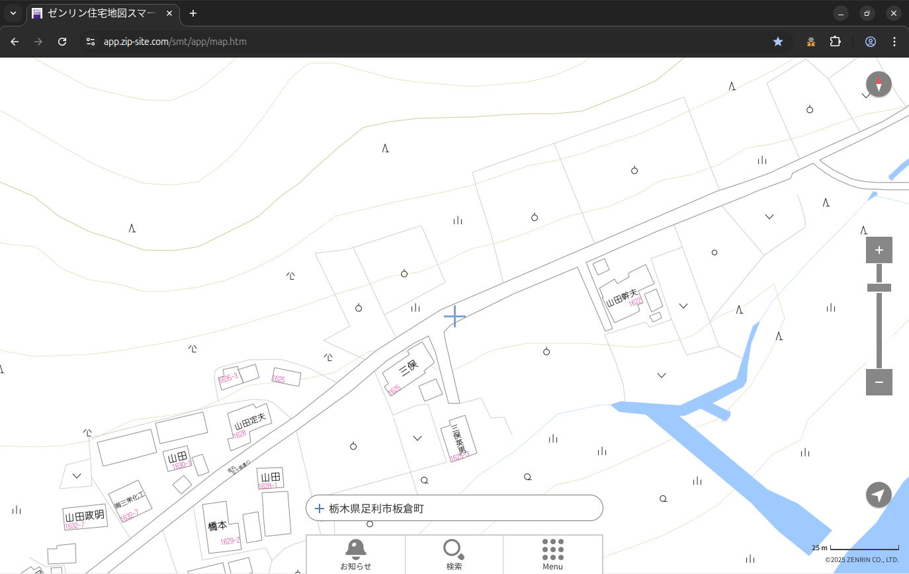Bookmark this page with star icon
Screen dimensions: 909x574
[x=778, y=42]
